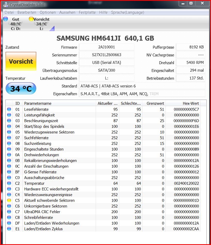Click the status orb for Ausschaltungsabbrüche
Image resolution: width=211 pixels, height=245 pixels.
click(x=9, y=177)
